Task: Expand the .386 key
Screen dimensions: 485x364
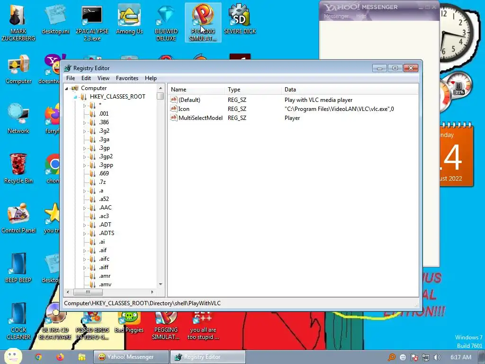Action: pos(84,123)
